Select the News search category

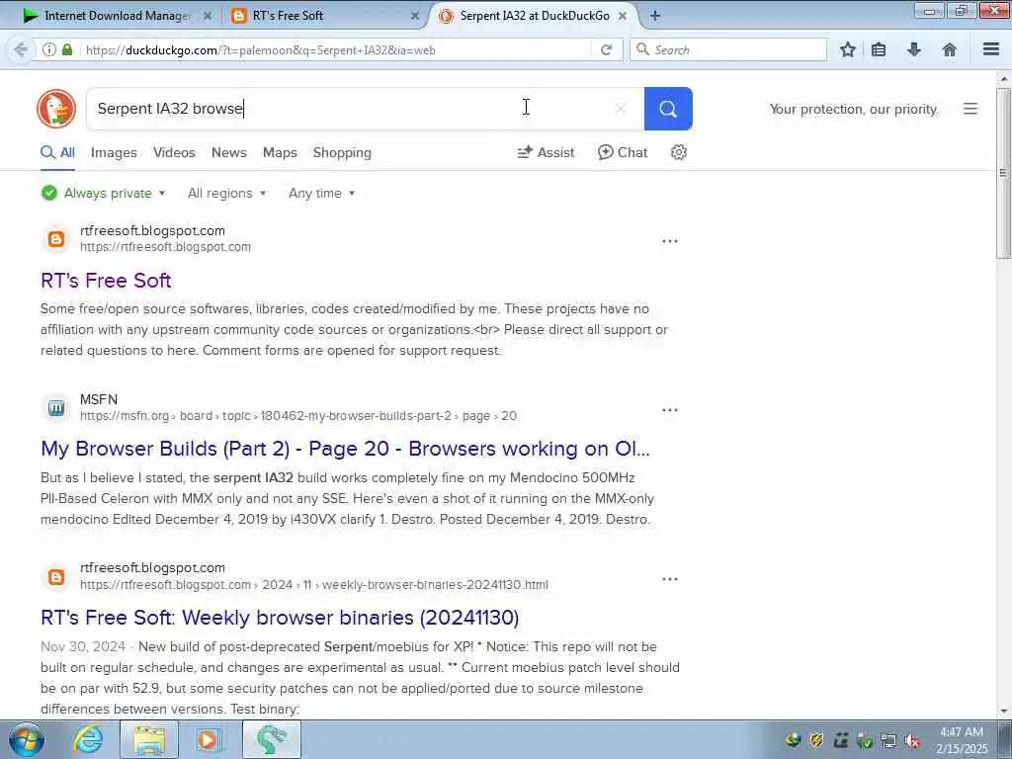click(228, 152)
